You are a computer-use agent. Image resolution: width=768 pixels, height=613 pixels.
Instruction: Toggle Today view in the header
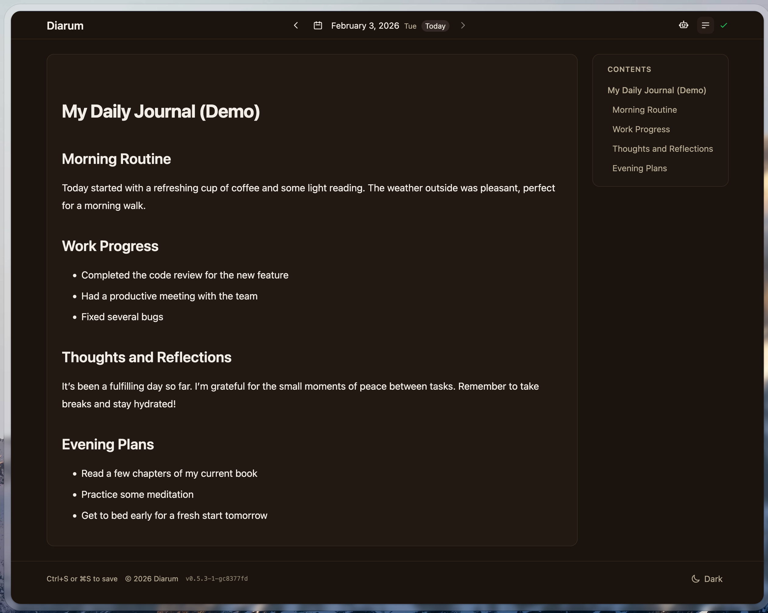[x=435, y=26]
